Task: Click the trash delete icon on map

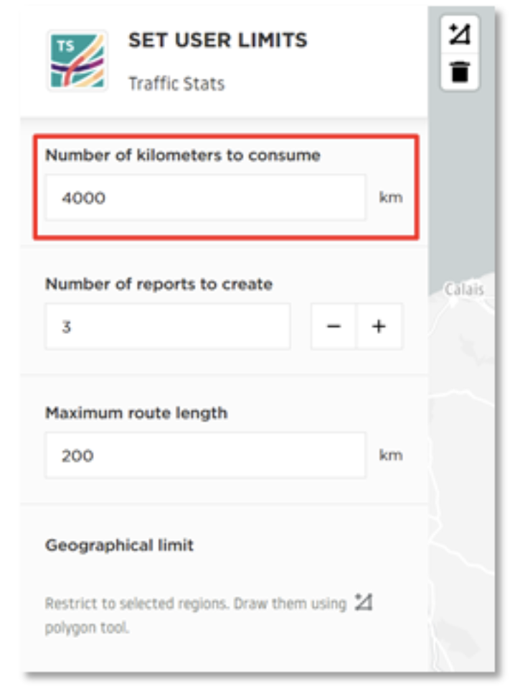Action: pyautogui.click(x=460, y=72)
